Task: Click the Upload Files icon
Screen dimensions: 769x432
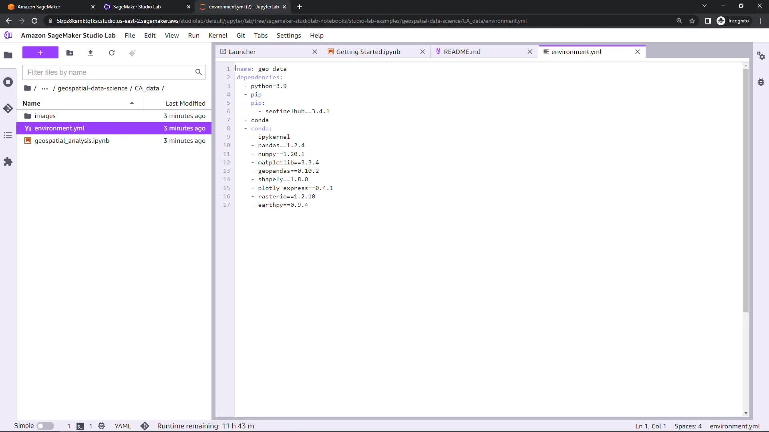Action: click(x=91, y=53)
